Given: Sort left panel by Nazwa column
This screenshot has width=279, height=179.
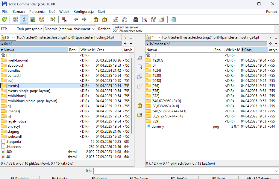Looking at the screenshot, I should click(34, 50).
